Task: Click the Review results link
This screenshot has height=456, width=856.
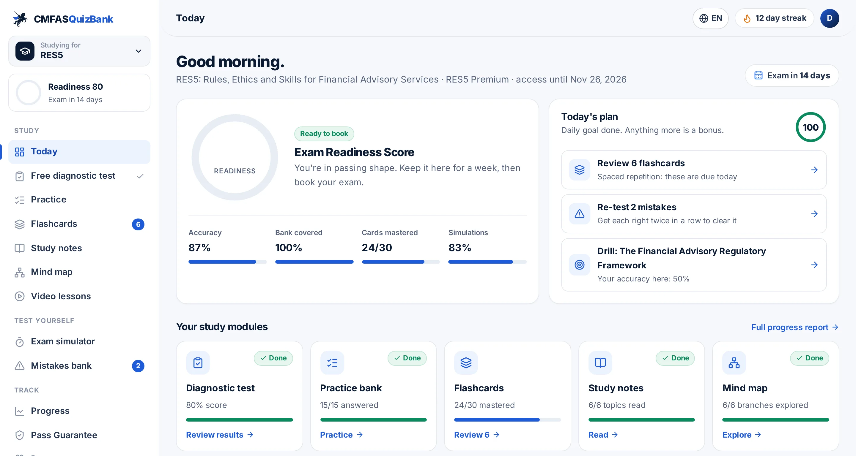Action: coord(220,435)
